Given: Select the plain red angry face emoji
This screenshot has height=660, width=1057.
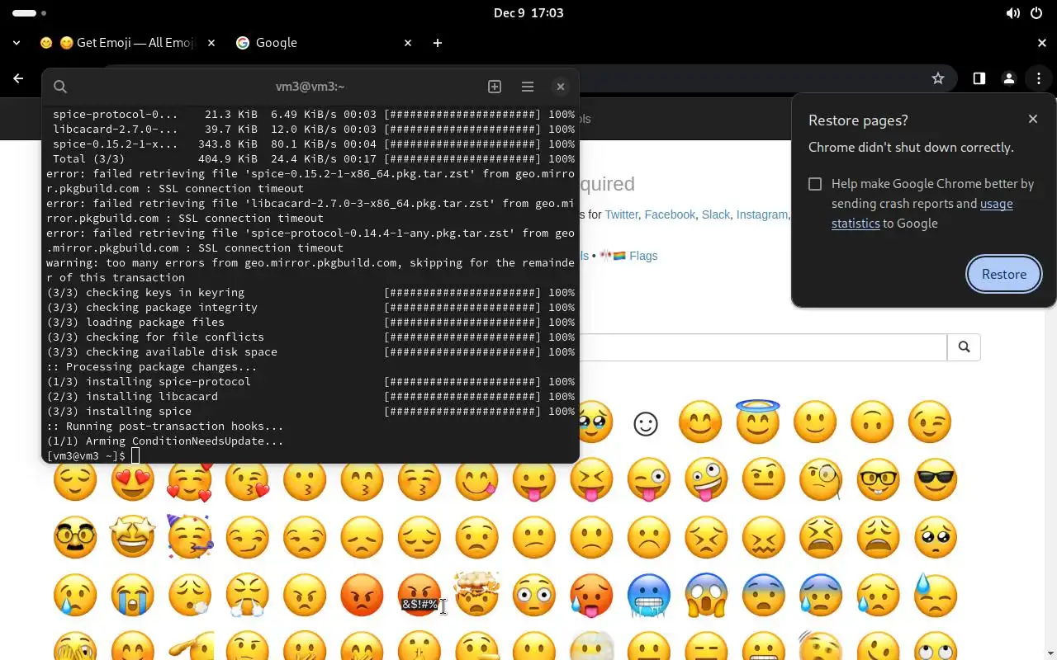Looking at the screenshot, I should pos(362,595).
